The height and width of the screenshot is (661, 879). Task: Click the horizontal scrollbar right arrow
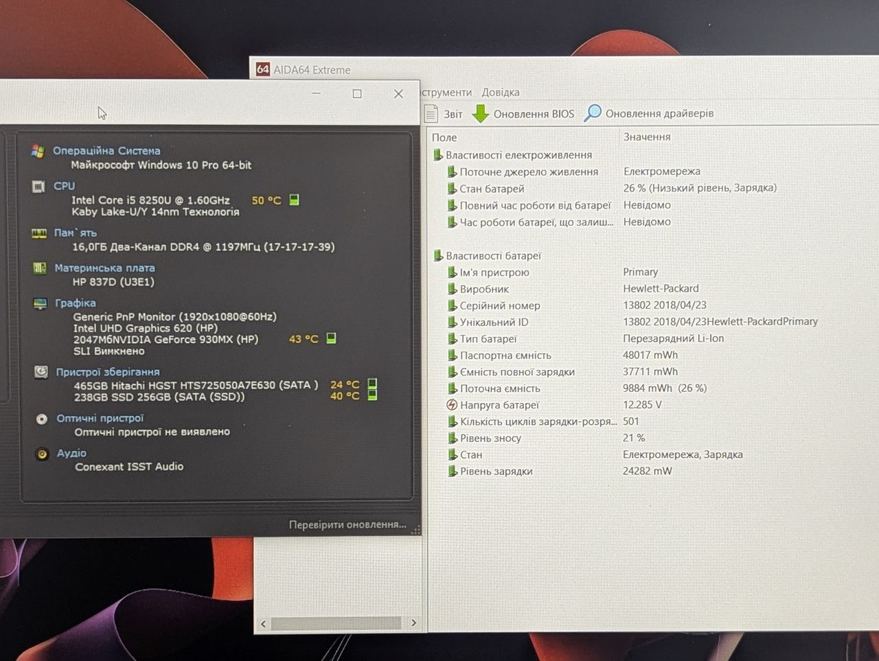tap(413, 623)
